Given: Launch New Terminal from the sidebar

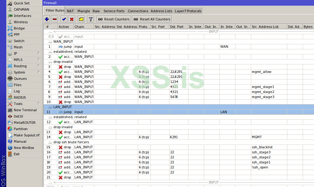Looking at the screenshot, I should [25, 110].
